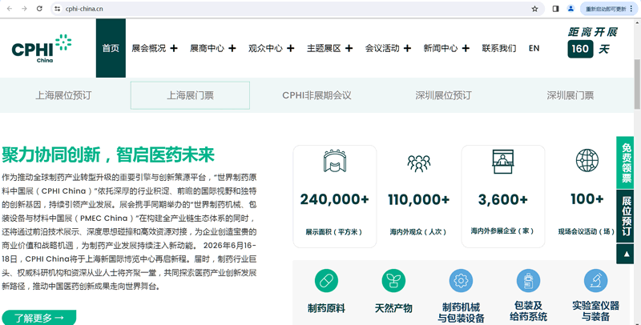Open browser side panel icon
The width and height of the screenshot is (641, 325).
coord(555,9)
